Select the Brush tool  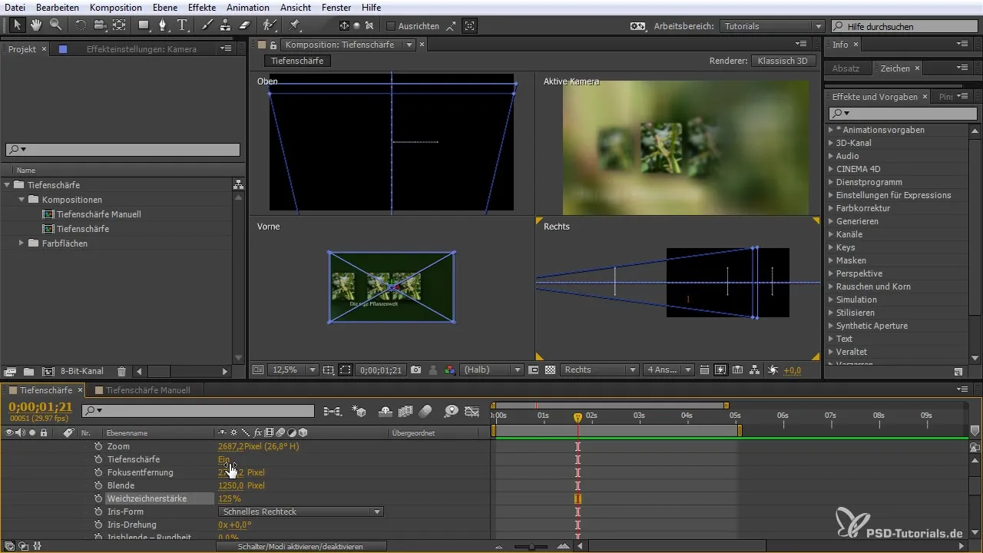pyautogui.click(x=207, y=25)
